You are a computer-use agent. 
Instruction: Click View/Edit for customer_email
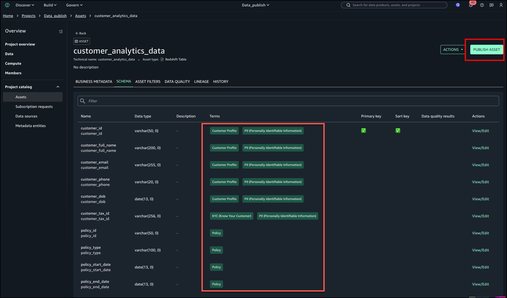480,165
